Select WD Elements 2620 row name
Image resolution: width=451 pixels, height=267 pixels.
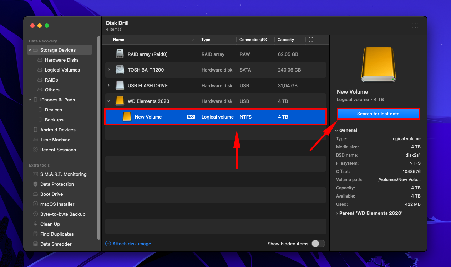point(148,101)
